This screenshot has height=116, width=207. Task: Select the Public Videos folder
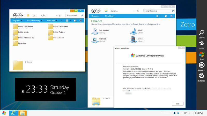[56, 38]
